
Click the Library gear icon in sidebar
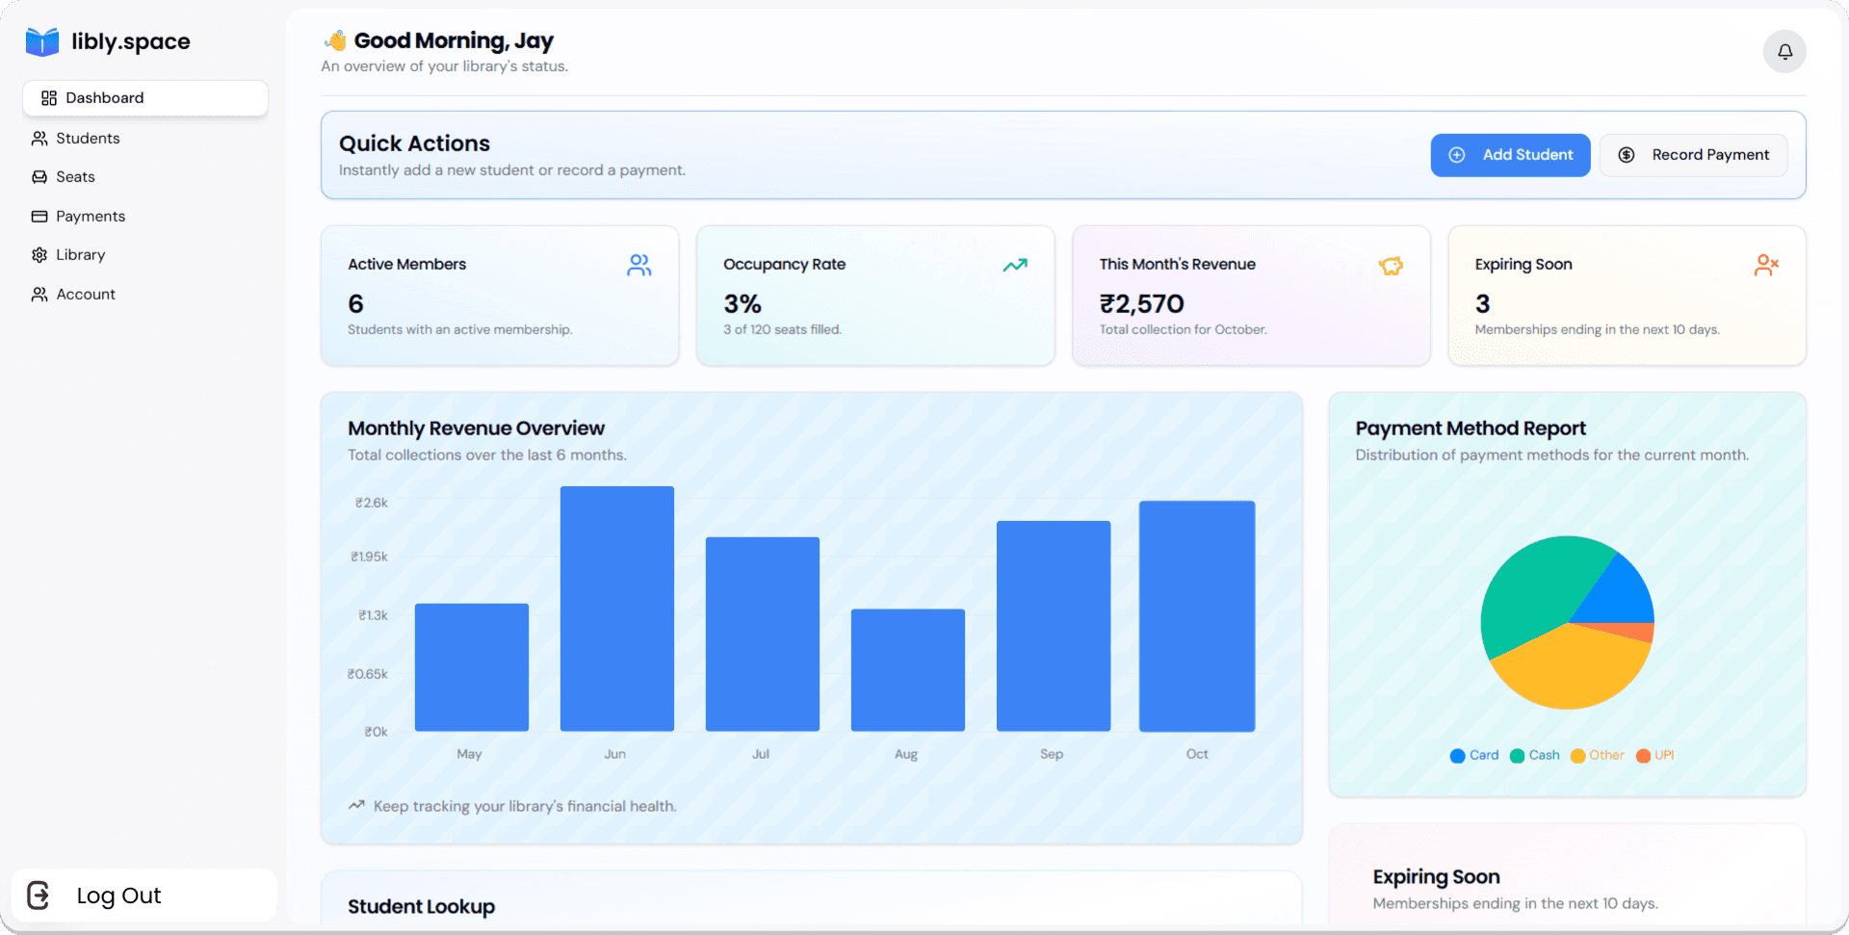coord(39,254)
